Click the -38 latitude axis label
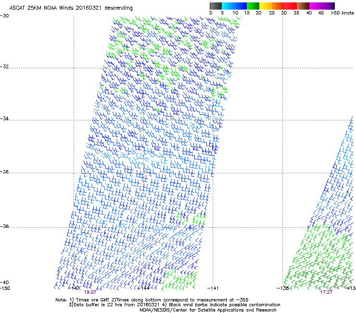Viewport: 356px width, 313px height. [4, 226]
